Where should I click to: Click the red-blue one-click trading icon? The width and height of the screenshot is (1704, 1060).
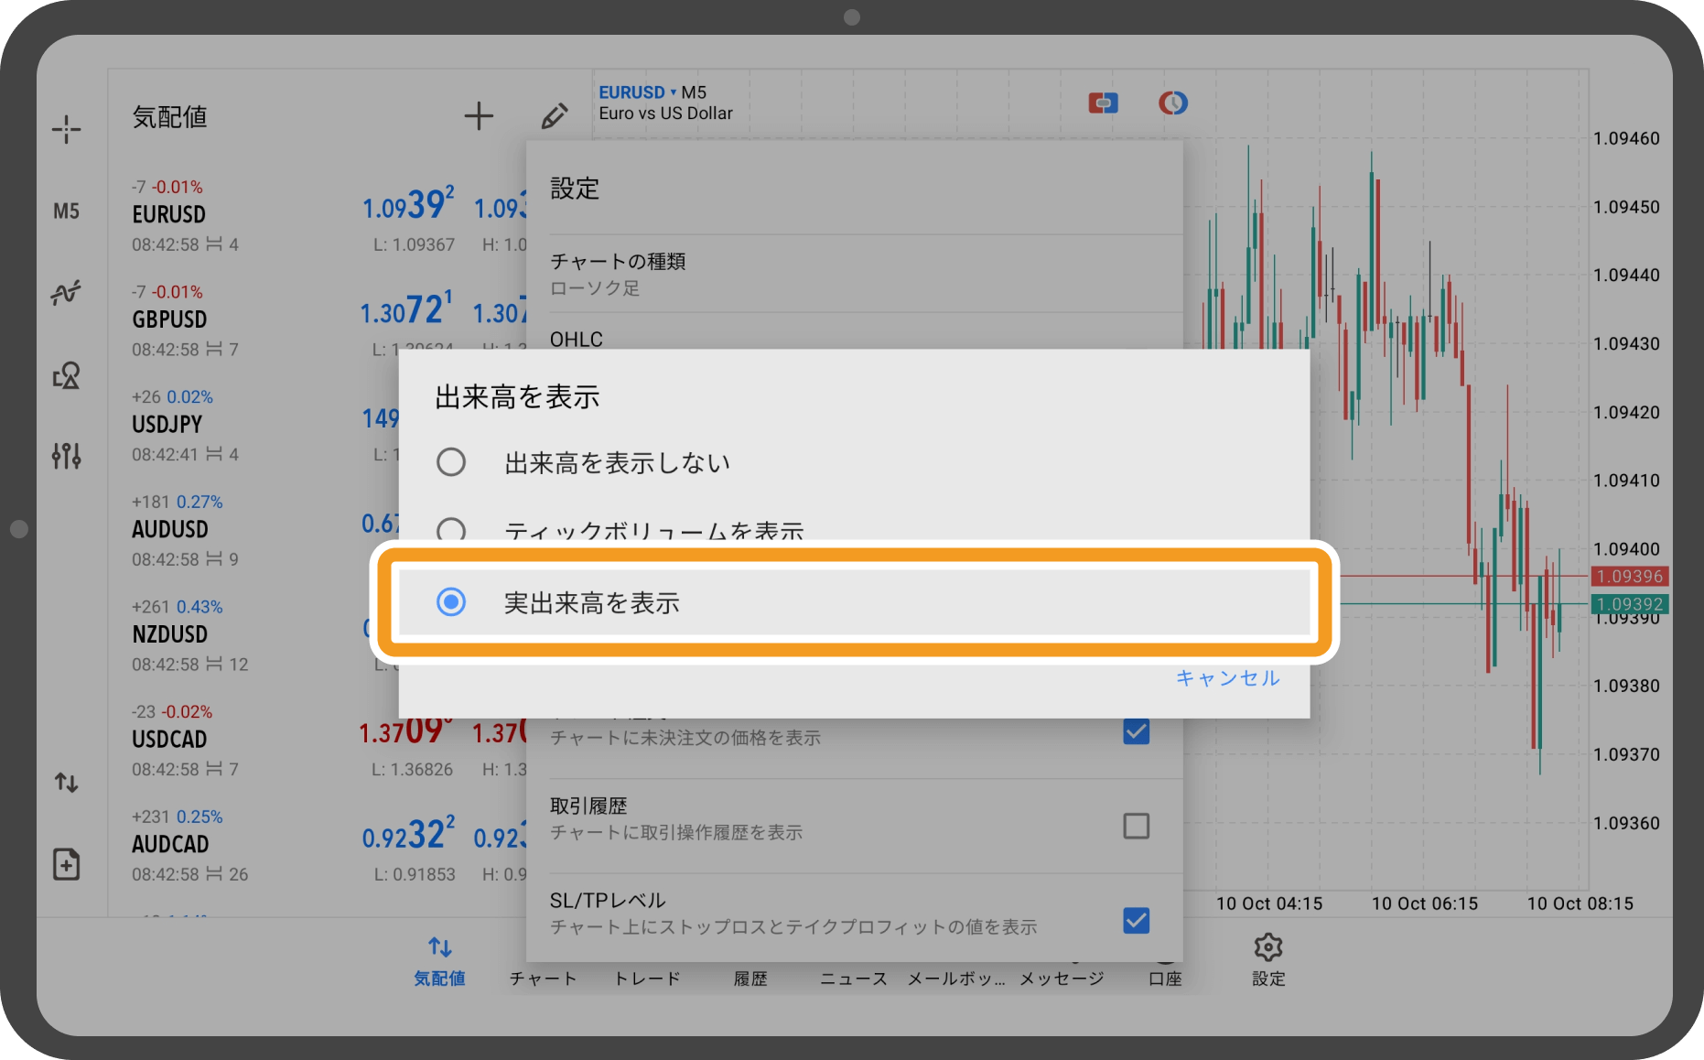point(1103,103)
